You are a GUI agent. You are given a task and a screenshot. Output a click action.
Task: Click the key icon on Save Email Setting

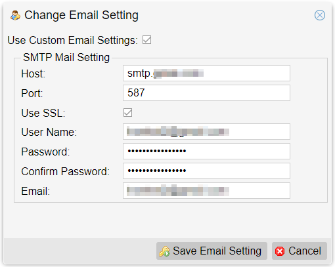(x=164, y=251)
